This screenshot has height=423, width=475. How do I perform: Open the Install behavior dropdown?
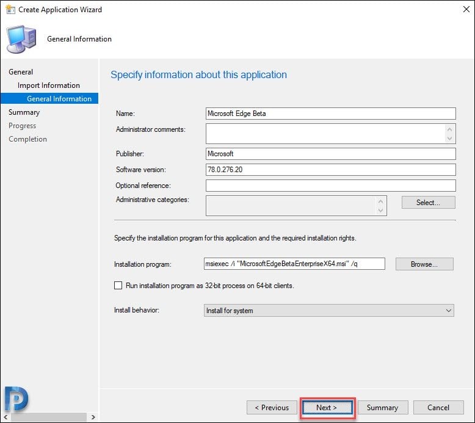point(328,310)
